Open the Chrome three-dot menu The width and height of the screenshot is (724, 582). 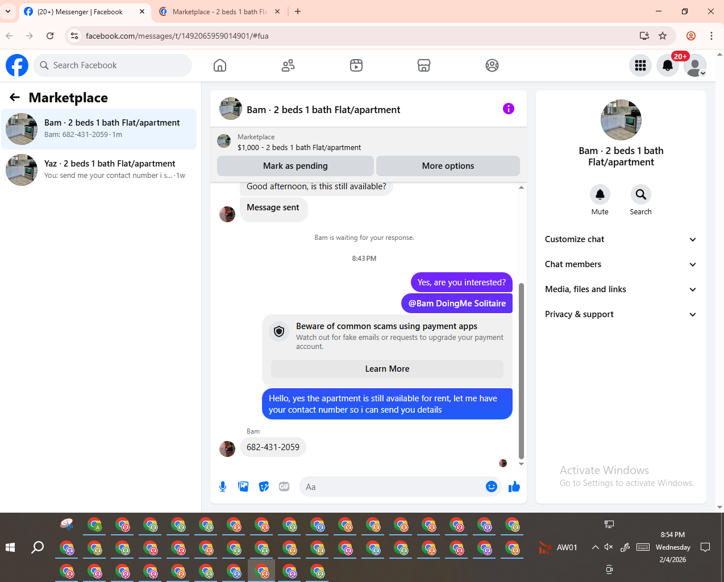(711, 36)
